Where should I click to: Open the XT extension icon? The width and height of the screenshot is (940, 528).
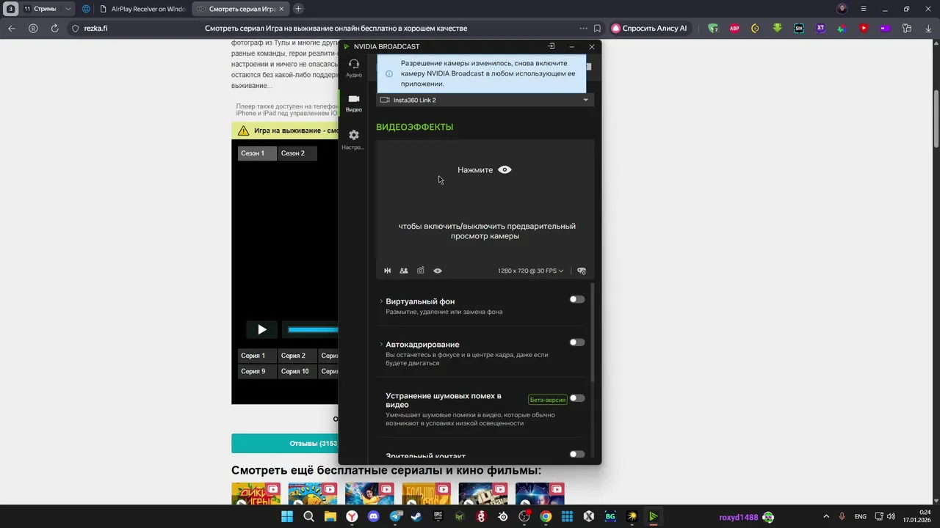pyautogui.click(x=820, y=29)
